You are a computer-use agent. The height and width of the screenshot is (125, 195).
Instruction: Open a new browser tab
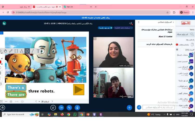pyautogui.click(x=96, y=7)
